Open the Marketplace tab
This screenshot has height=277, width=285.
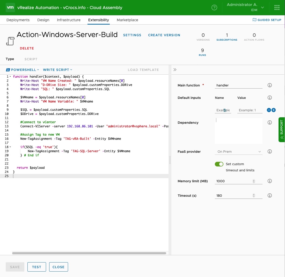pos(127,20)
